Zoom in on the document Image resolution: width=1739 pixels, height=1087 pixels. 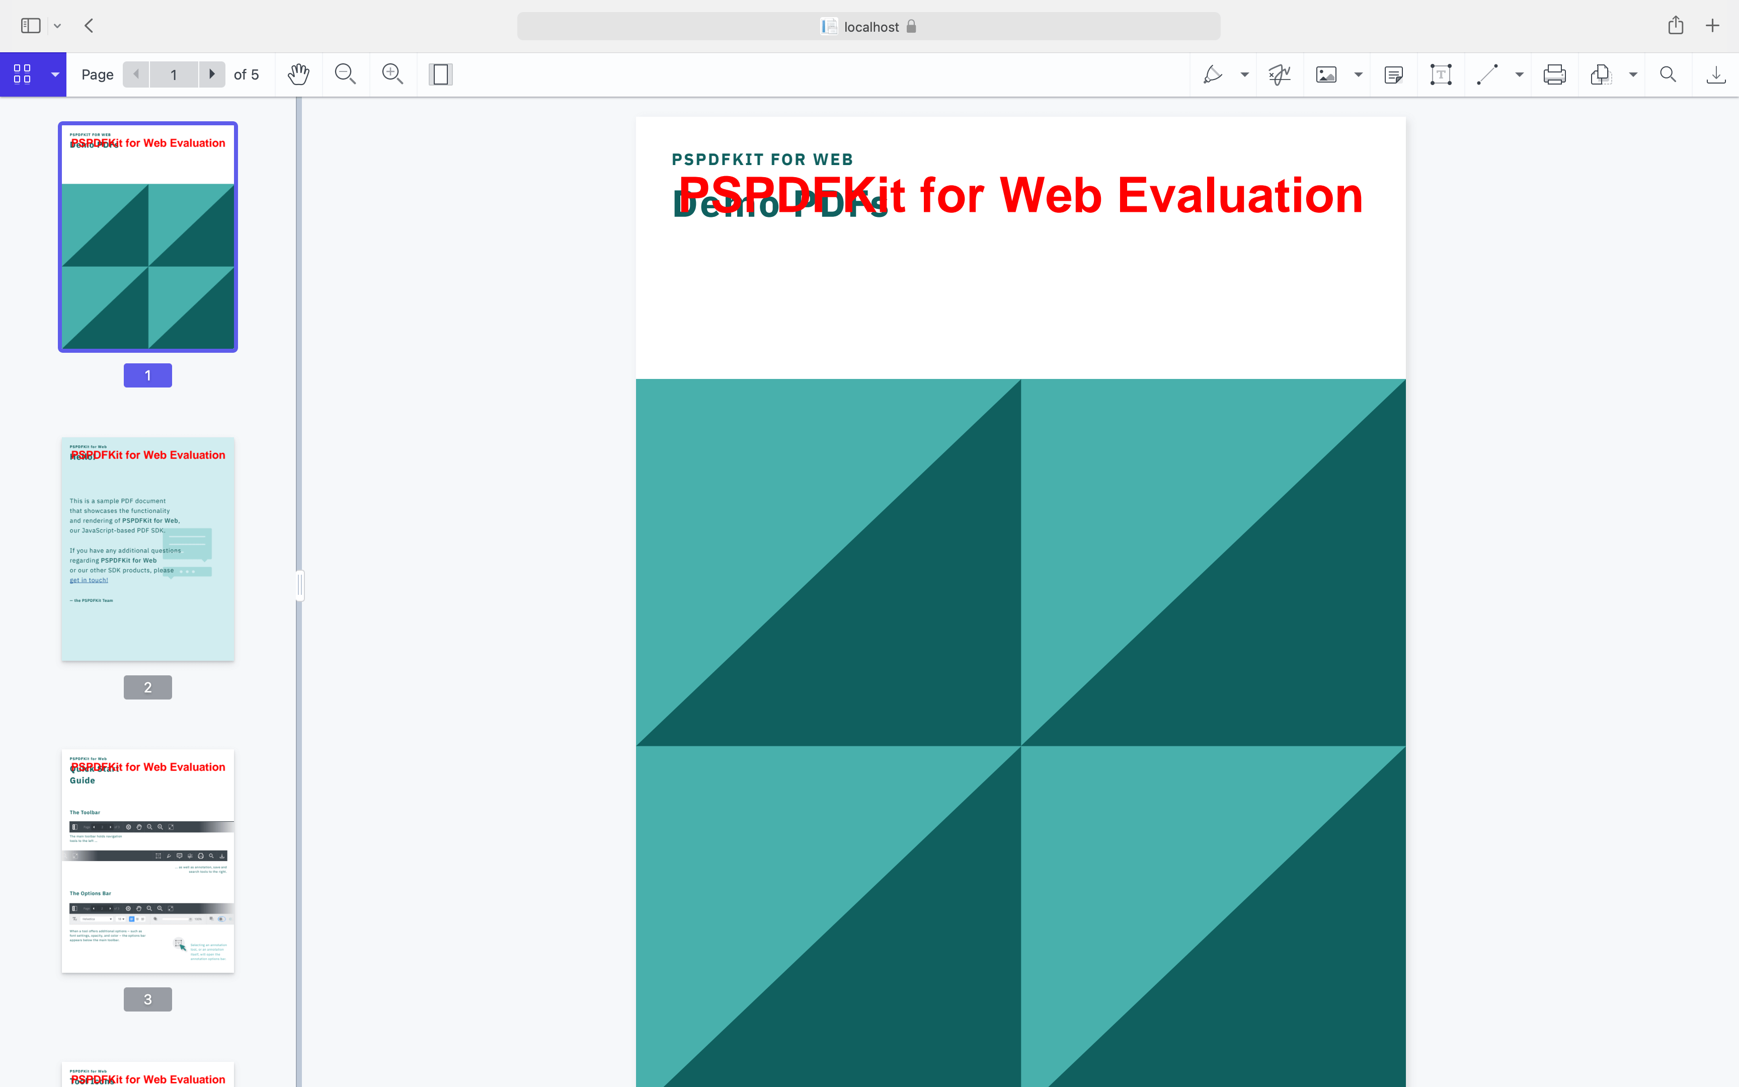click(x=391, y=74)
